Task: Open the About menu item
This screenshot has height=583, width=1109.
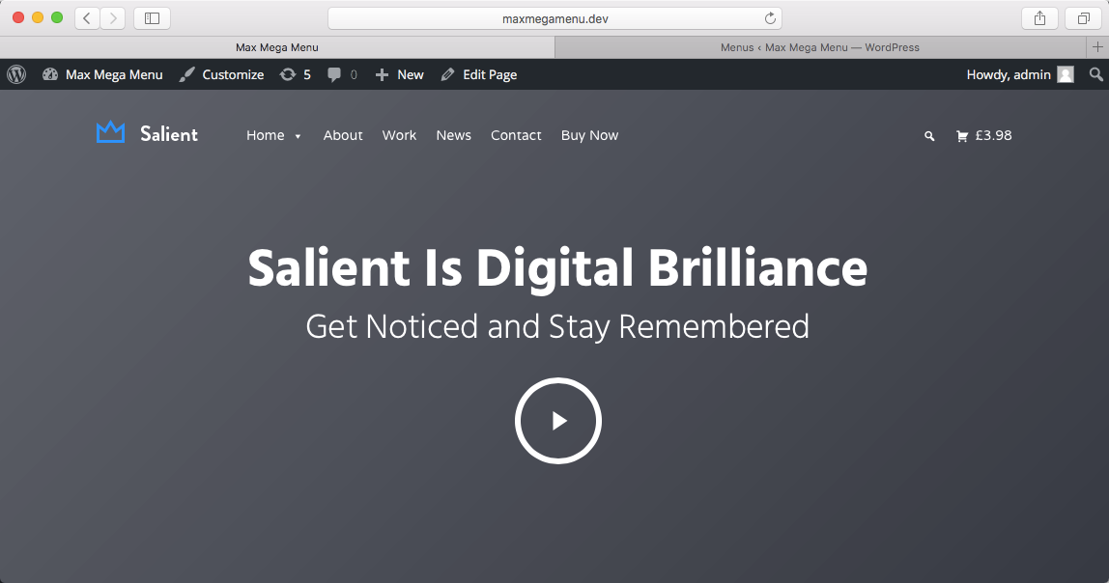Action: pyautogui.click(x=343, y=135)
